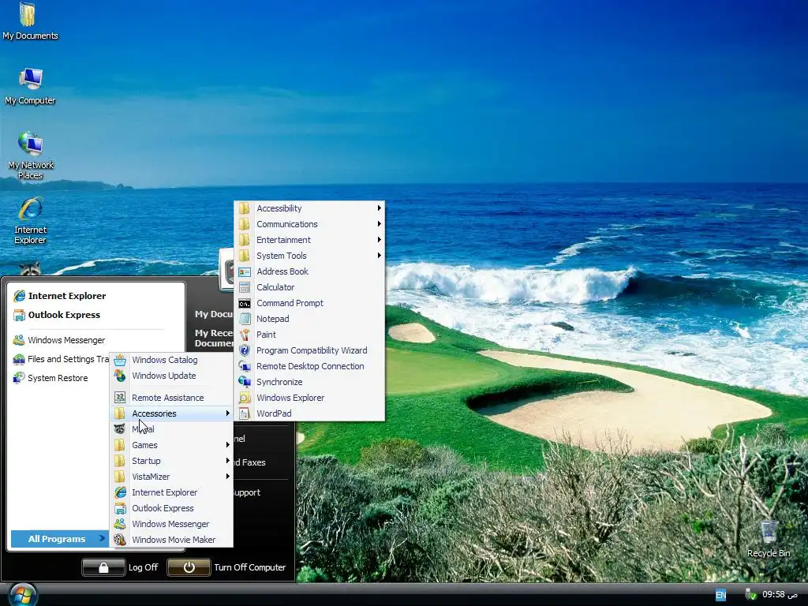The image size is (808, 606).
Task: Expand the Accessibility submenu arrow
Action: pos(380,208)
